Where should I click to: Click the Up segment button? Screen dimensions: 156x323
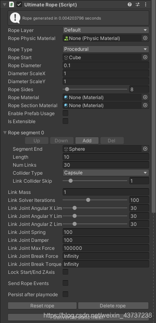[x=37, y=140]
